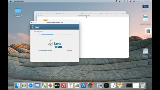
Task: Click the Installing Java status text
Action: (39, 32)
